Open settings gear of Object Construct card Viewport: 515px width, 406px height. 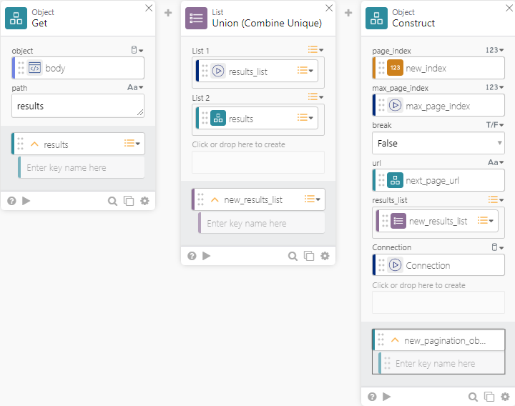tap(505, 397)
